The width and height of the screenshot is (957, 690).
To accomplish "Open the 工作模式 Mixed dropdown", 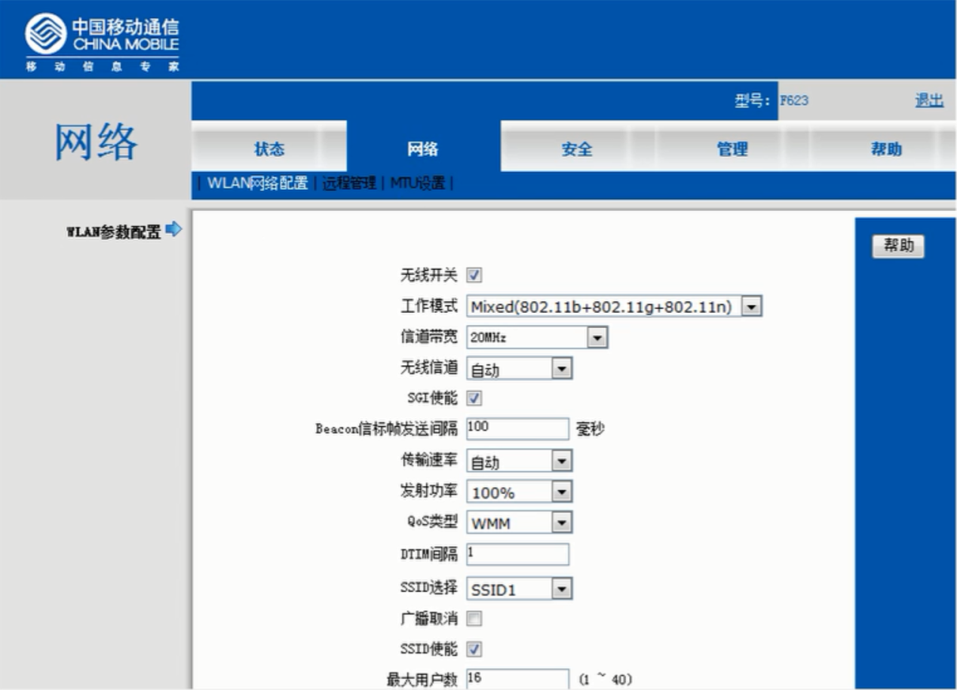I will tap(615, 306).
